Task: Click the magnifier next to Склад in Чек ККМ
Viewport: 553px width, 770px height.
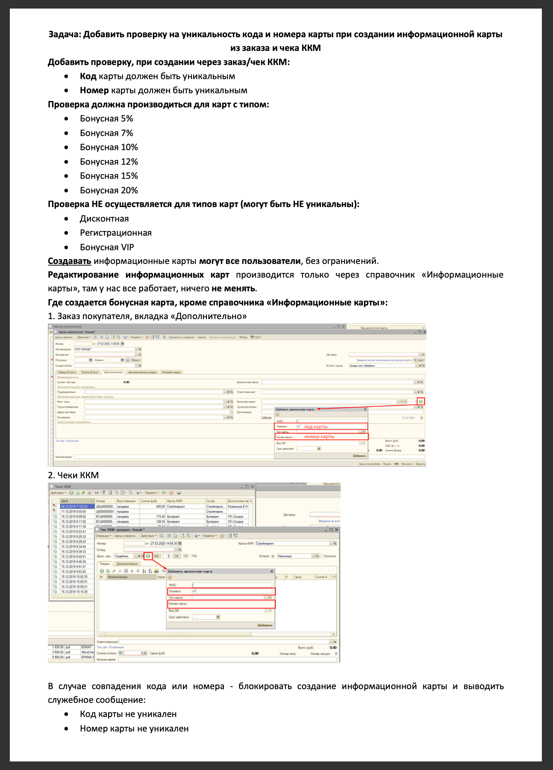Action: coord(180,550)
